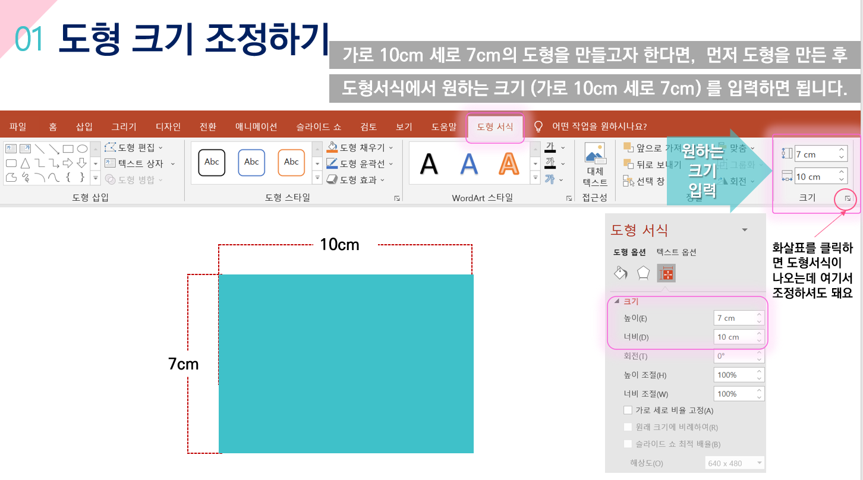Click the Alt Text (대체 텍스트) icon
This screenshot has width=863, height=480.
pyautogui.click(x=595, y=153)
